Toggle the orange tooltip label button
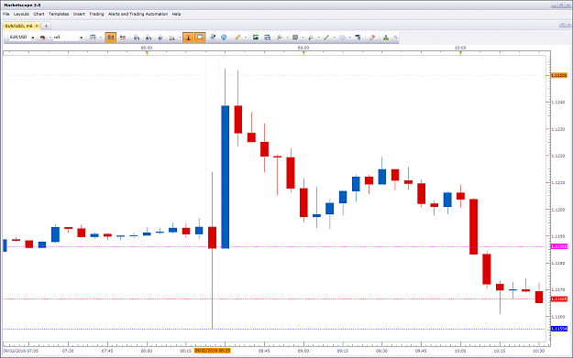 (200, 38)
